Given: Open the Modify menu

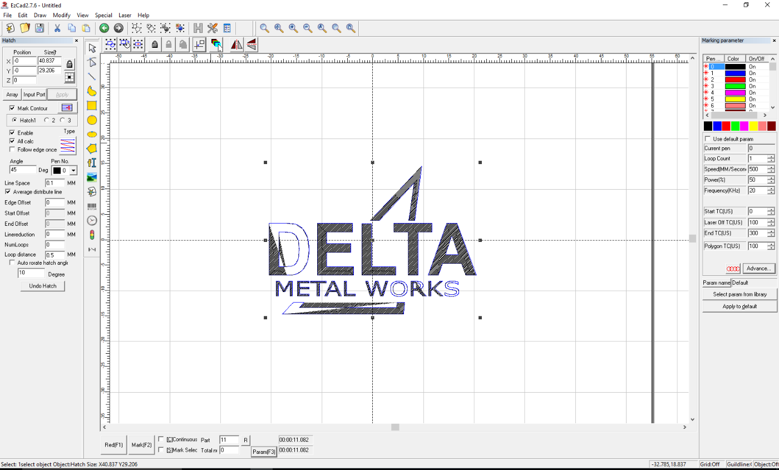Looking at the screenshot, I should (62, 15).
